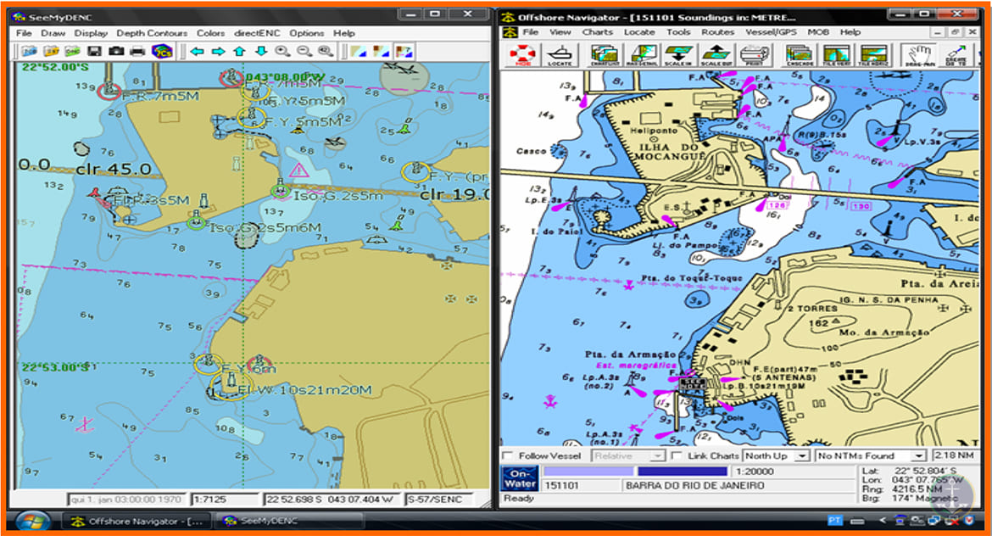Open the Vessel/GPS menu

(x=771, y=31)
